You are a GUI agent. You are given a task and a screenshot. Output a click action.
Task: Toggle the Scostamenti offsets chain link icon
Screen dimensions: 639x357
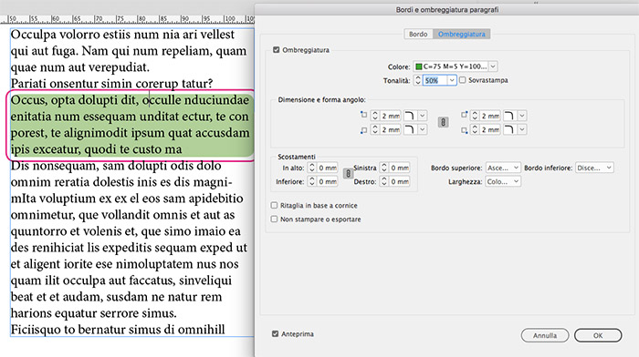click(348, 174)
